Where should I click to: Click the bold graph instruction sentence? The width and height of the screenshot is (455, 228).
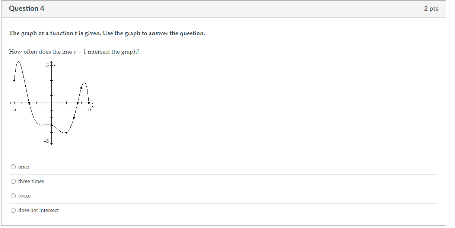(x=107, y=33)
